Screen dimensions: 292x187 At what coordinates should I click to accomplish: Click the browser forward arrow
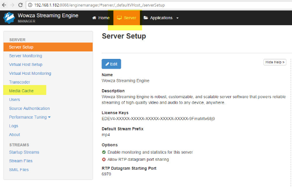click(11, 4)
